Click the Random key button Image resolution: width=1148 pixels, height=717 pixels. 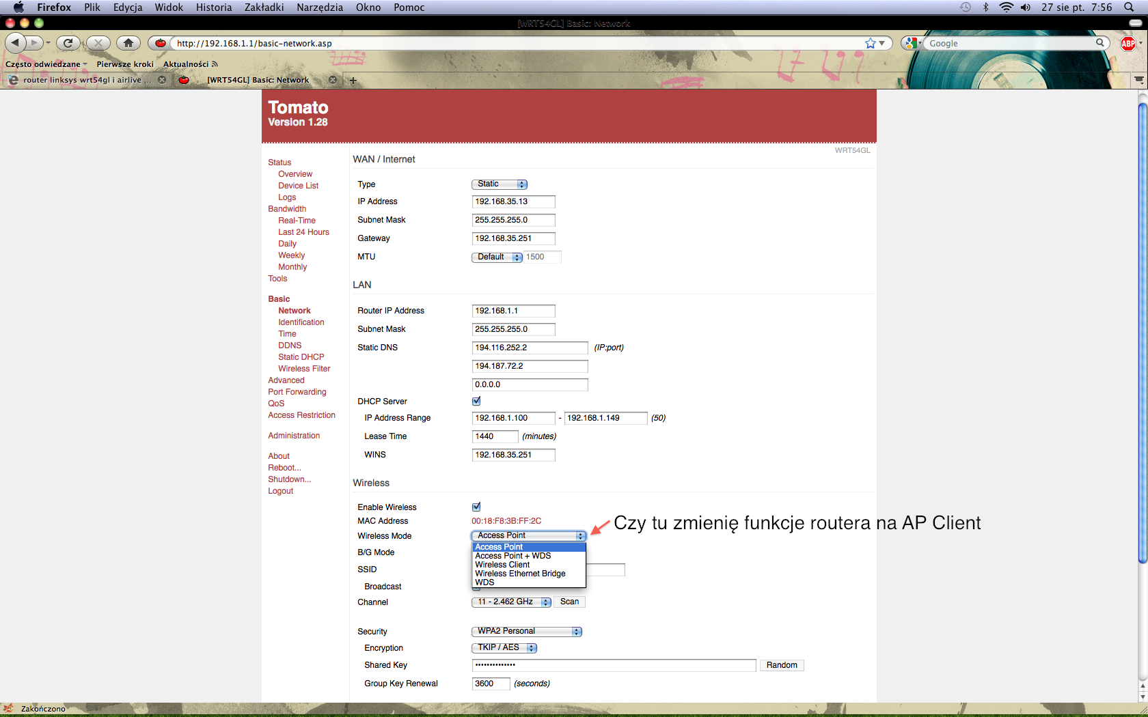(782, 665)
